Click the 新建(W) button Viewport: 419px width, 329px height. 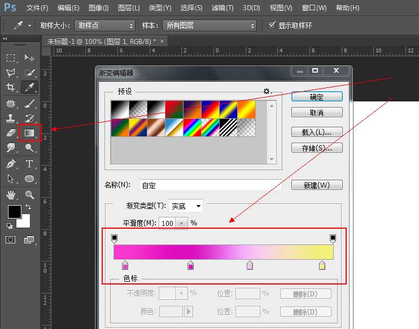tap(317, 185)
